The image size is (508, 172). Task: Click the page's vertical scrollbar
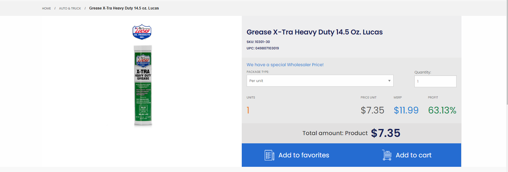coord(507,52)
